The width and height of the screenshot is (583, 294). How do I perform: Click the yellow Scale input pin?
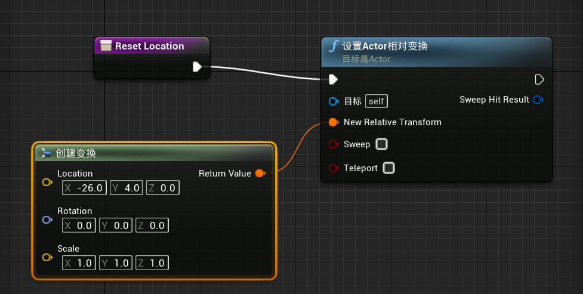47,258
